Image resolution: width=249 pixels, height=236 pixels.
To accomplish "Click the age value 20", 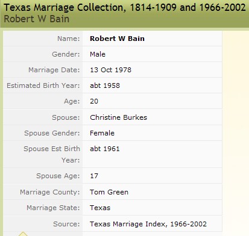I will pyautogui.click(x=94, y=101).
